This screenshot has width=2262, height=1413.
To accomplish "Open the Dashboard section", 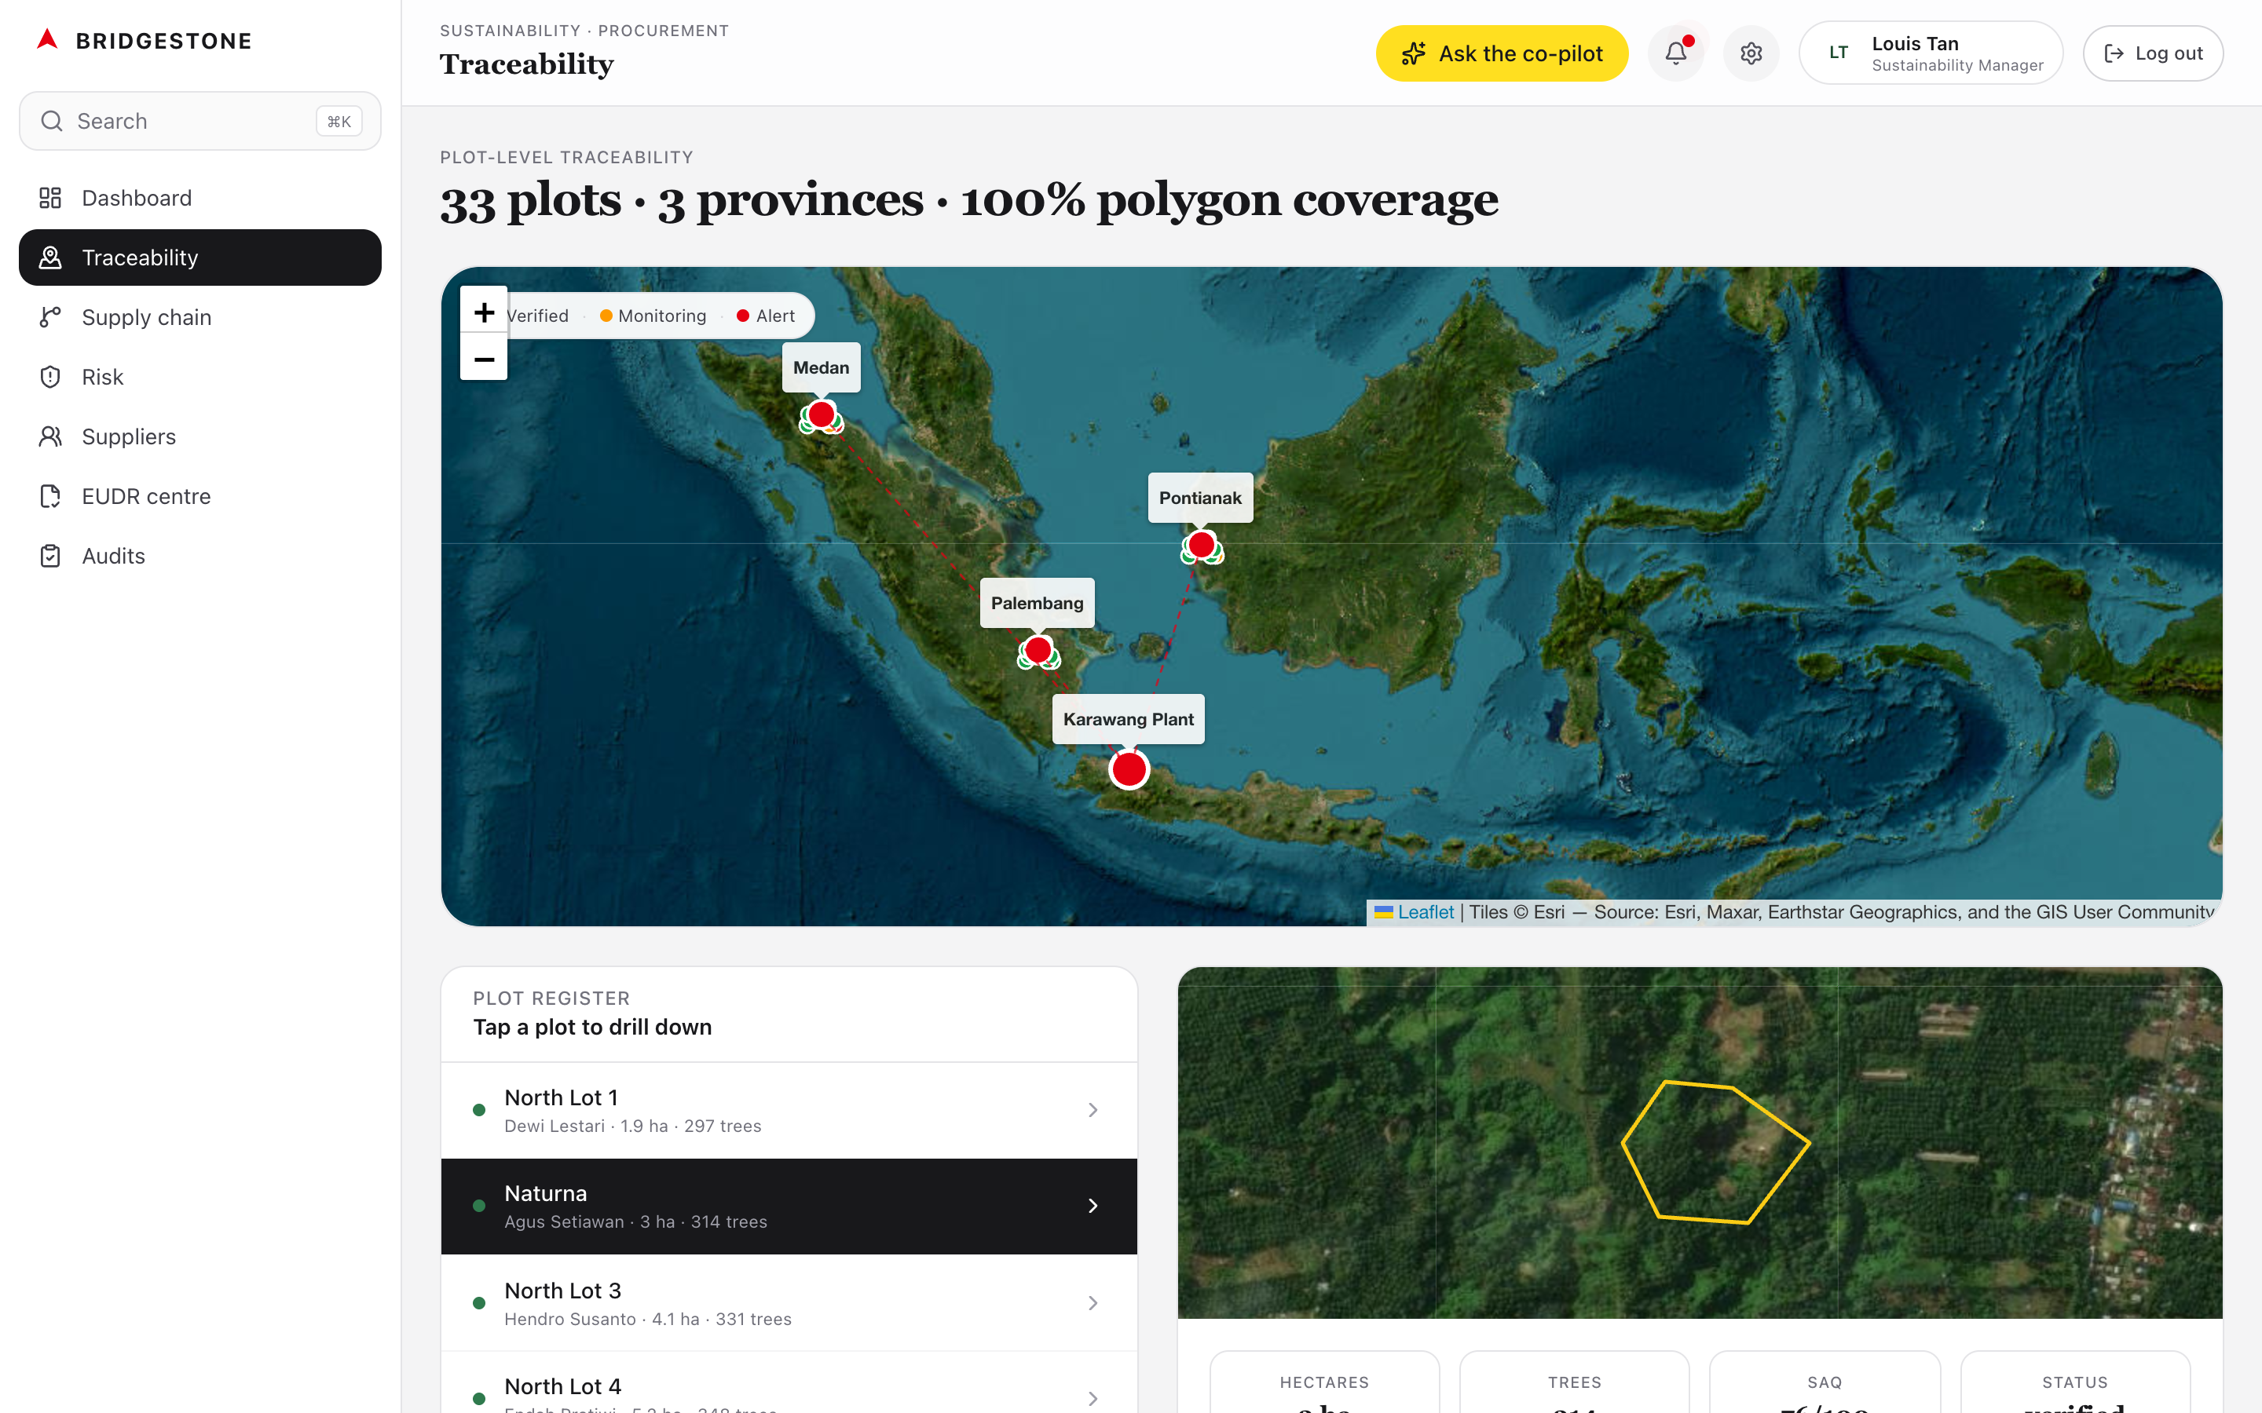I will [137, 197].
